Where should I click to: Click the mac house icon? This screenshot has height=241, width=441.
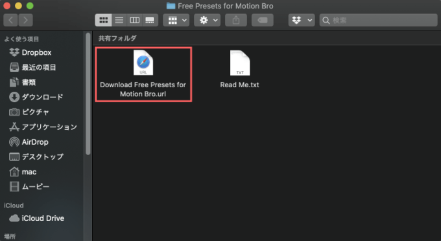pyautogui.click(x=14, y=172)
